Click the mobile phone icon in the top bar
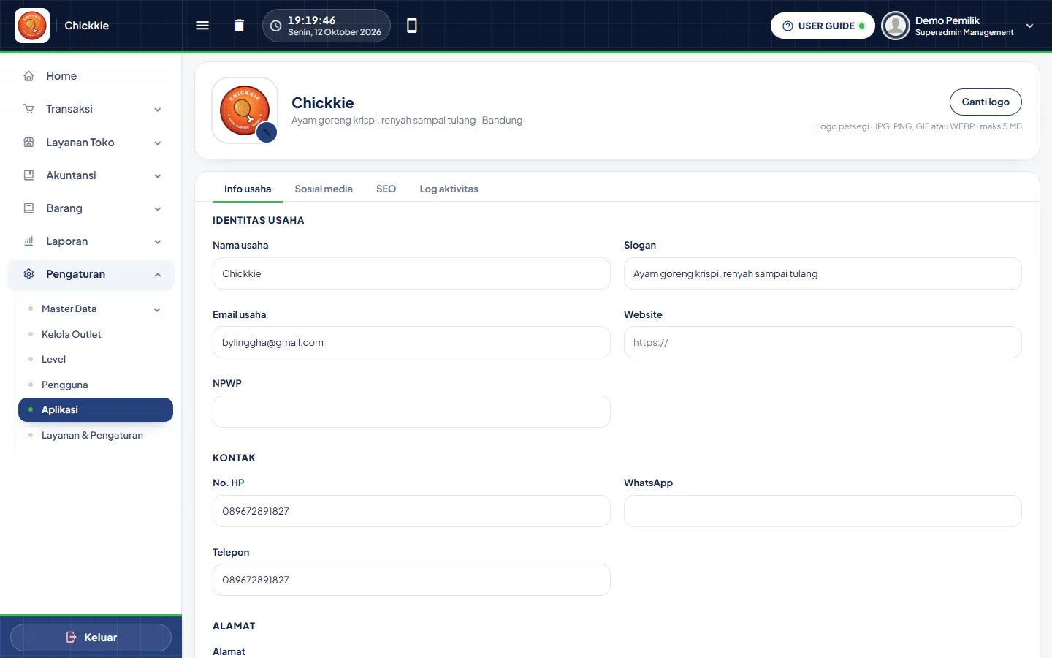This screenshot has width=1052, height=658. coord(412,26)
